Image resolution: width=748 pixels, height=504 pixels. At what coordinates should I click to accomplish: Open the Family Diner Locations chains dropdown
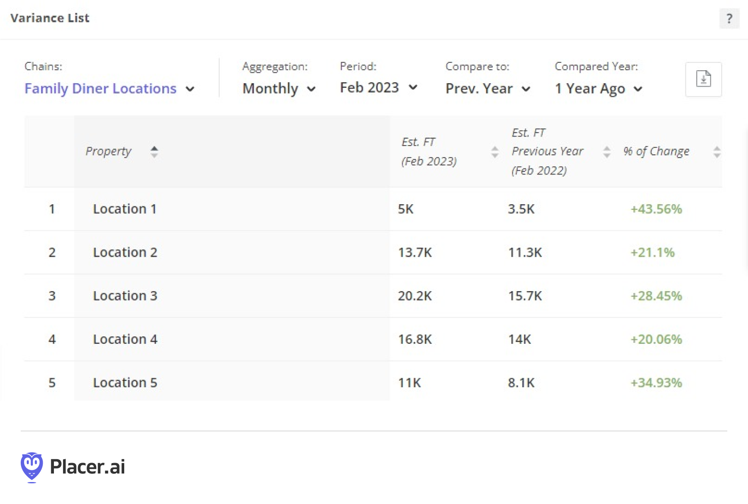point(110,89)
